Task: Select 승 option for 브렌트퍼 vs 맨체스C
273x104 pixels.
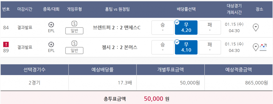Action: (163, 28)
